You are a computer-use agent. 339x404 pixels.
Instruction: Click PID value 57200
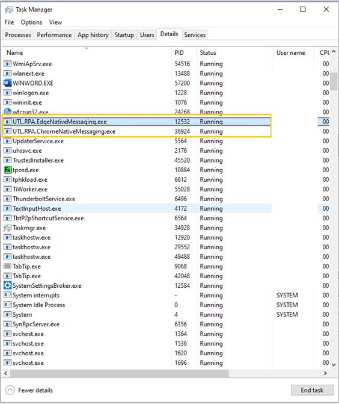click(182, 83)
